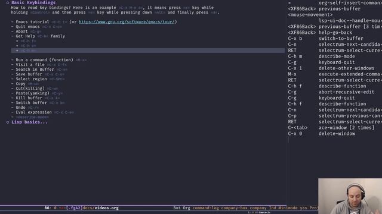Click previous-buffer [3 times] log entry
The image size is (382, 214).
tap(350, 27)
